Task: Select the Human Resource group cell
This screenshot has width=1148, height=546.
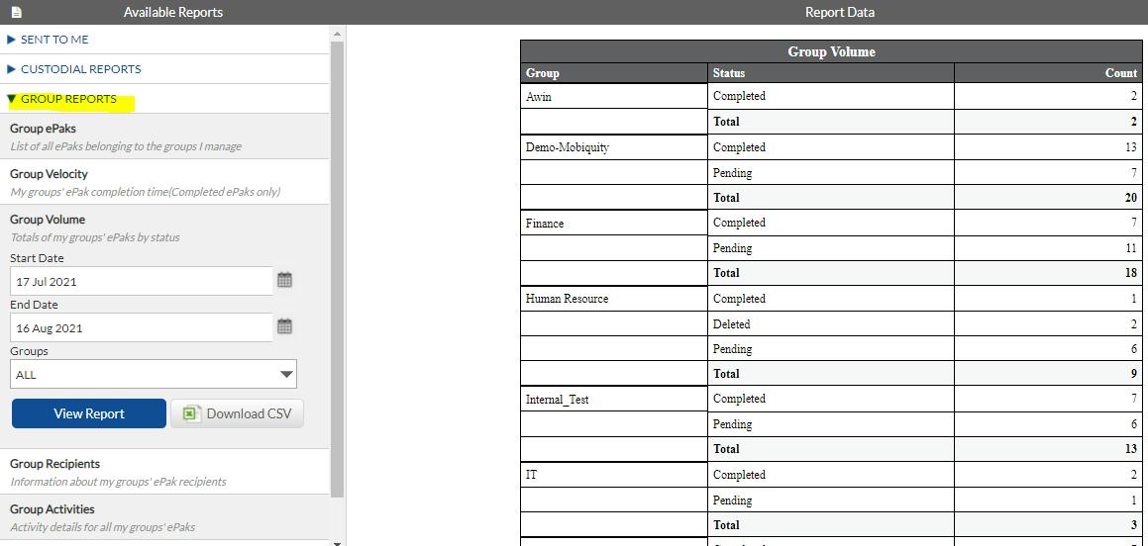Action: [x=614, y=298]
